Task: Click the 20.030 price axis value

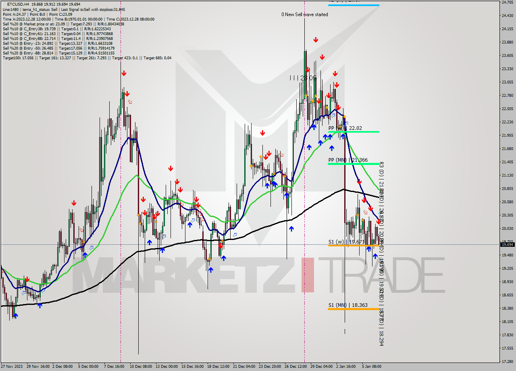Action: 507,229
